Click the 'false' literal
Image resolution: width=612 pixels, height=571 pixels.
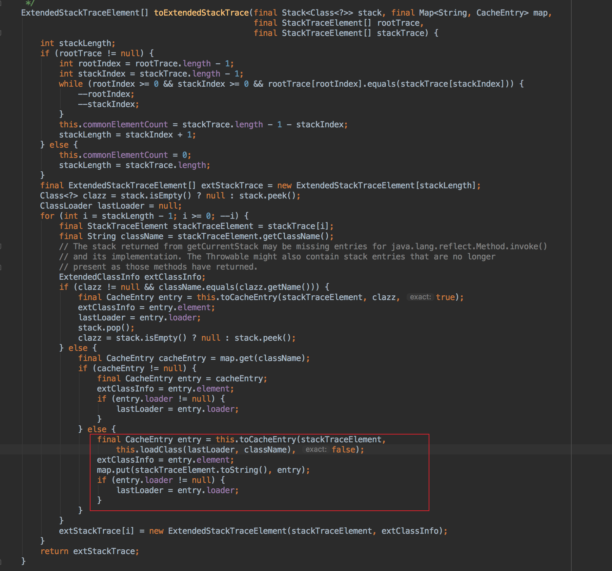[343, 450]
